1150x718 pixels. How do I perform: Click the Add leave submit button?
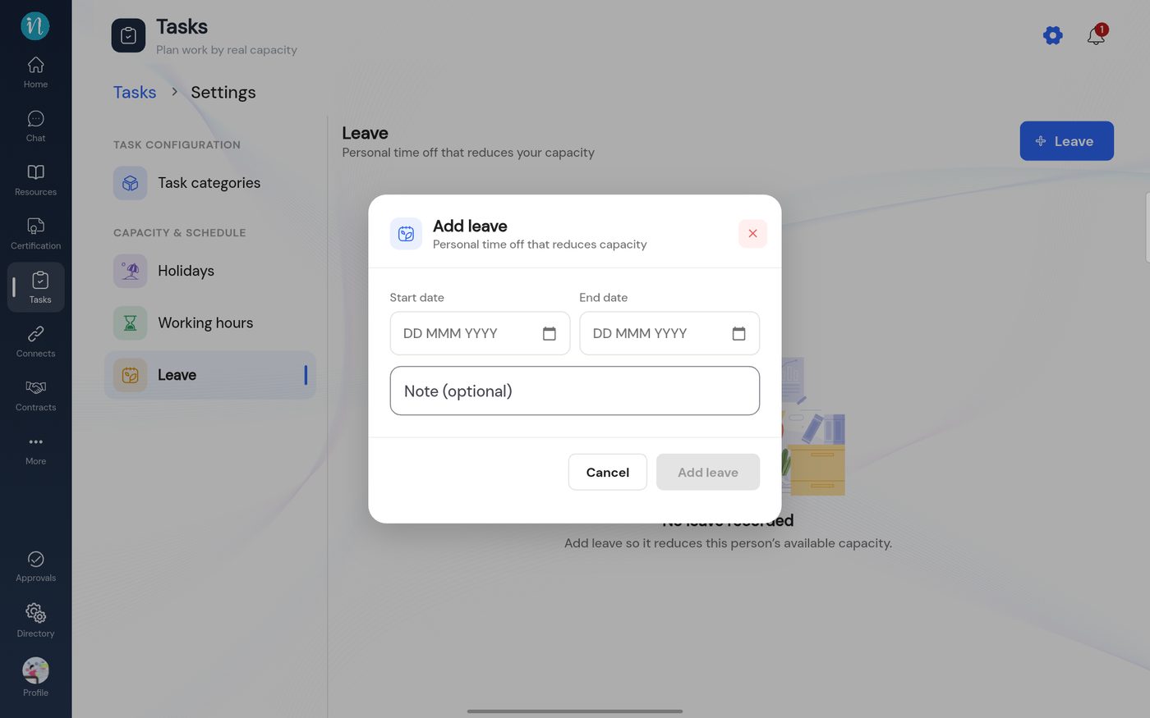coord(708,472)
